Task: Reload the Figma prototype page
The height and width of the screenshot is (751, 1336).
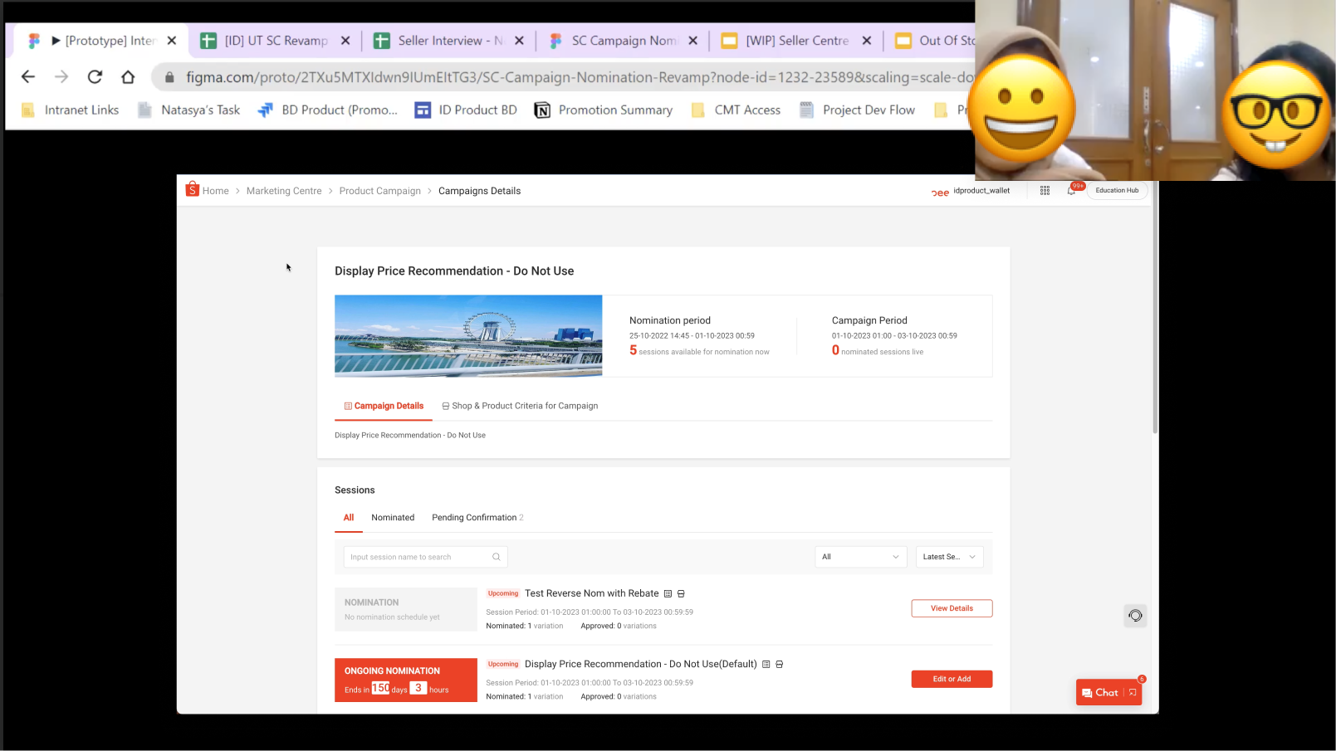Action: pos(95,76)
